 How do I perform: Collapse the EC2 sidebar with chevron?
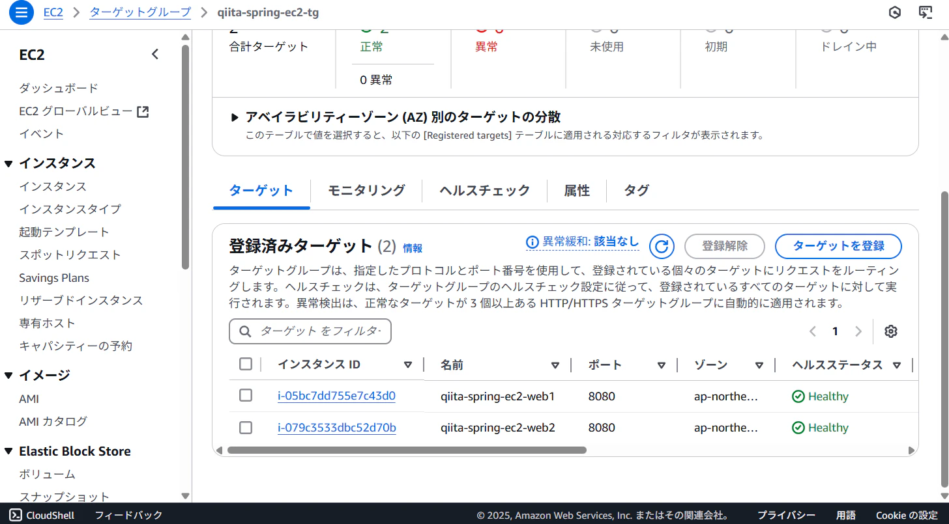[155, 55]
